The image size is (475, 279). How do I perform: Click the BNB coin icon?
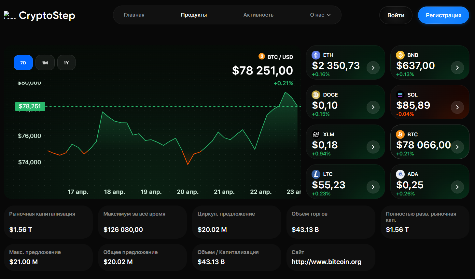[400, 55]
